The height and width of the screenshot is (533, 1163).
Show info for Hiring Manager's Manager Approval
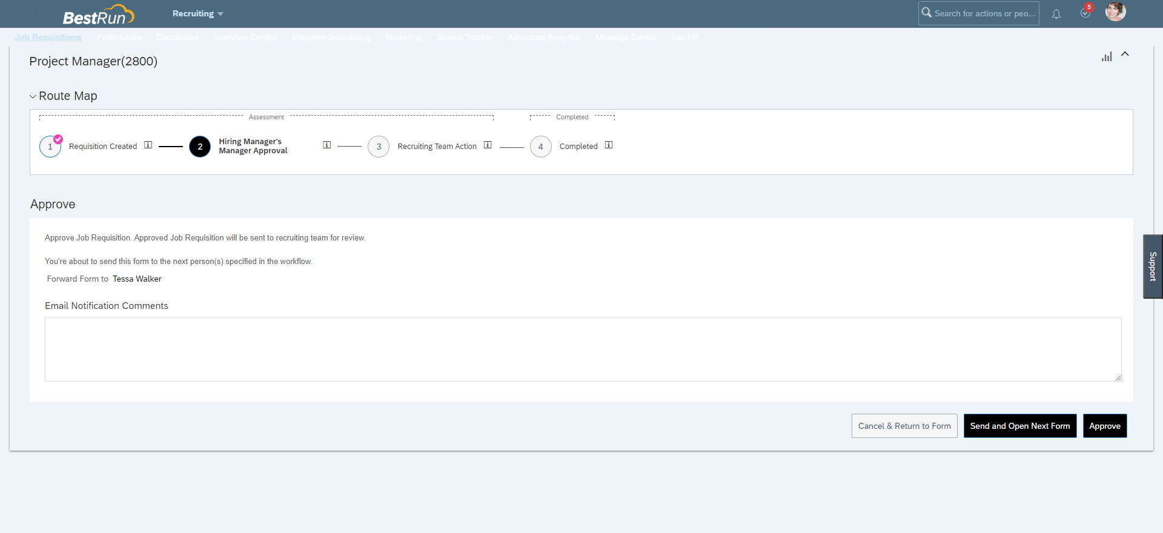point(327,145)
